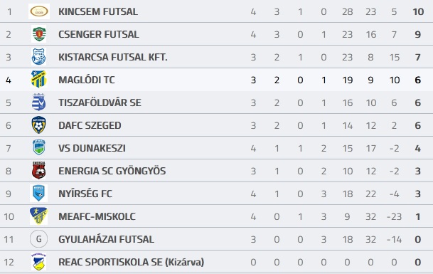433x274 pixels.
Task: Open the REAC Sportiskola SE crest
Action: coord(39,262)
